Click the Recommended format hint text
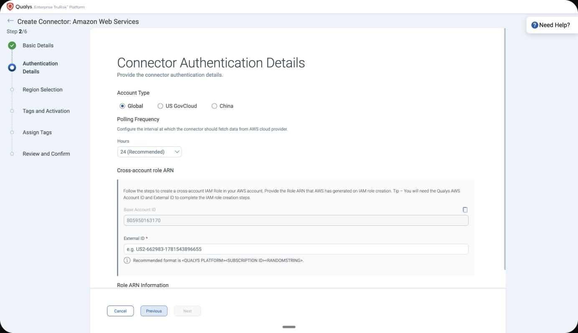The width and height of the screenshot is (578, 333). click(218, 260)
